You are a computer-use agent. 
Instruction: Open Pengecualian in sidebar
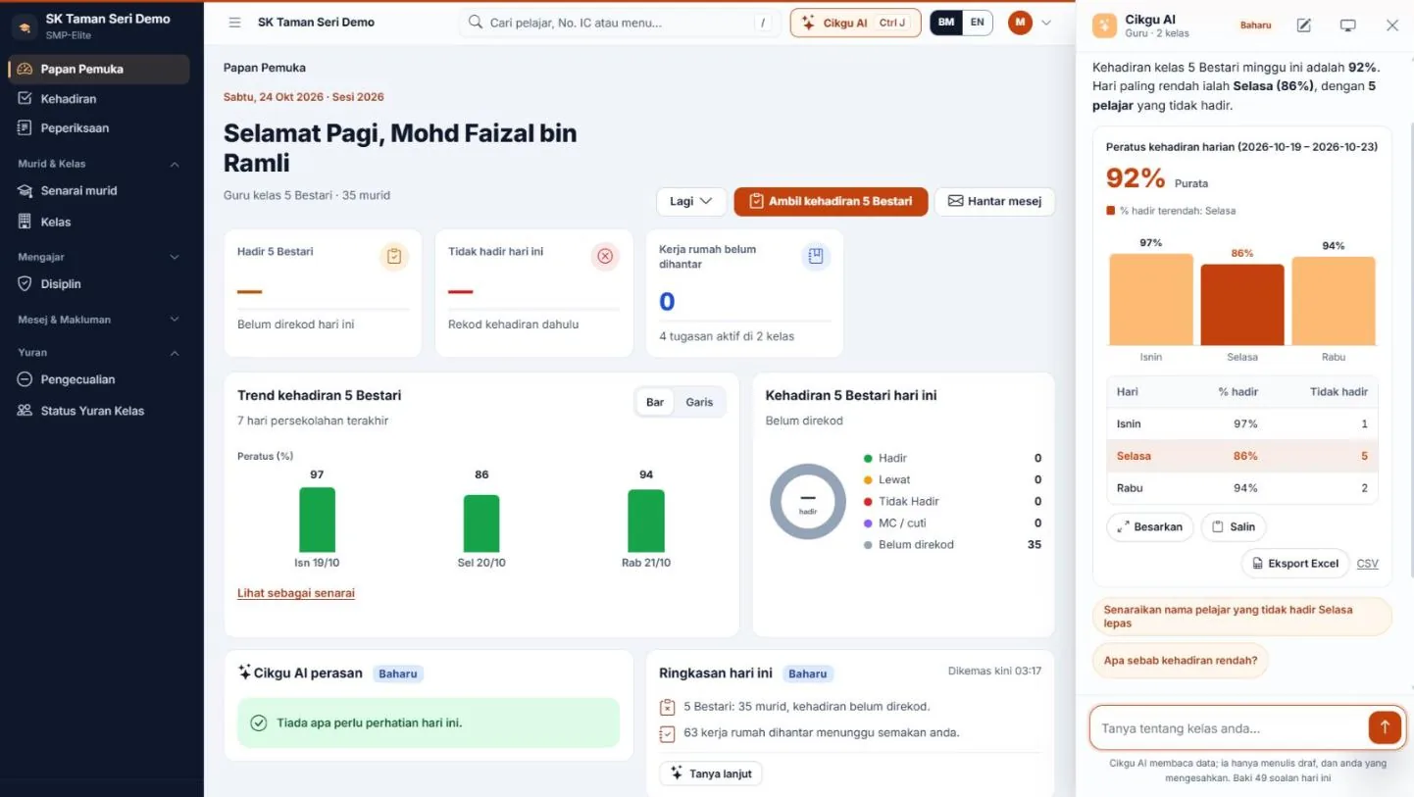(98, 379)
